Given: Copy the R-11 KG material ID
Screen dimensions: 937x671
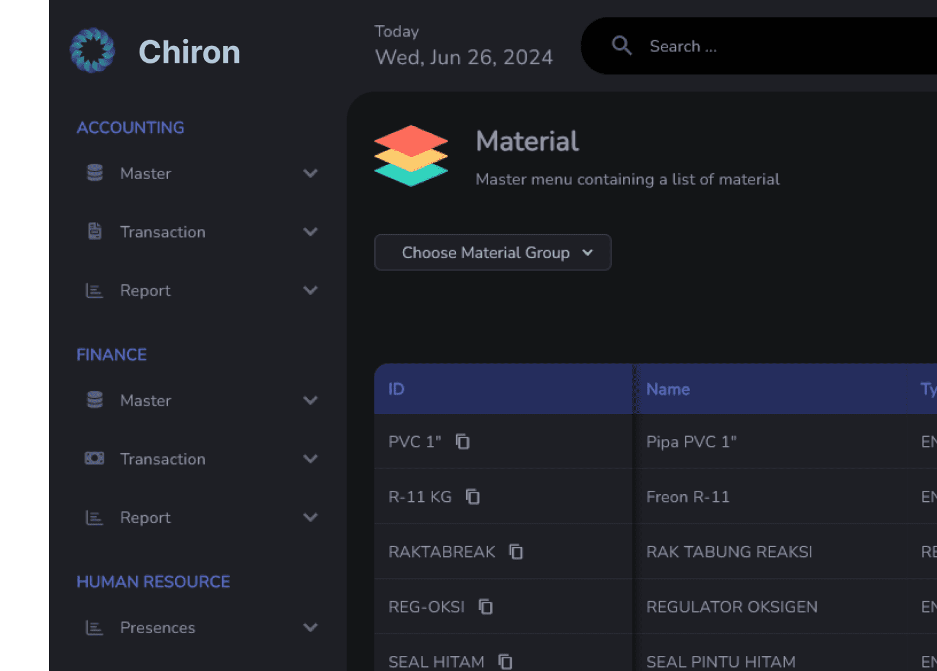Looking at the screenshot, I should pos(473,497).
